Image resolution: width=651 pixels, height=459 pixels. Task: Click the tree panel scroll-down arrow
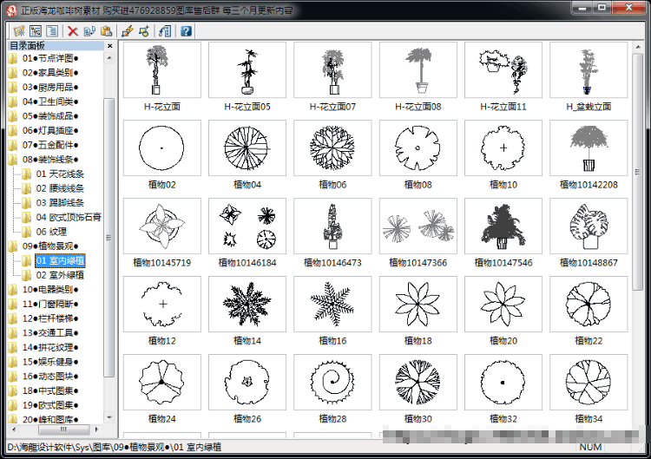click(109, 417)
